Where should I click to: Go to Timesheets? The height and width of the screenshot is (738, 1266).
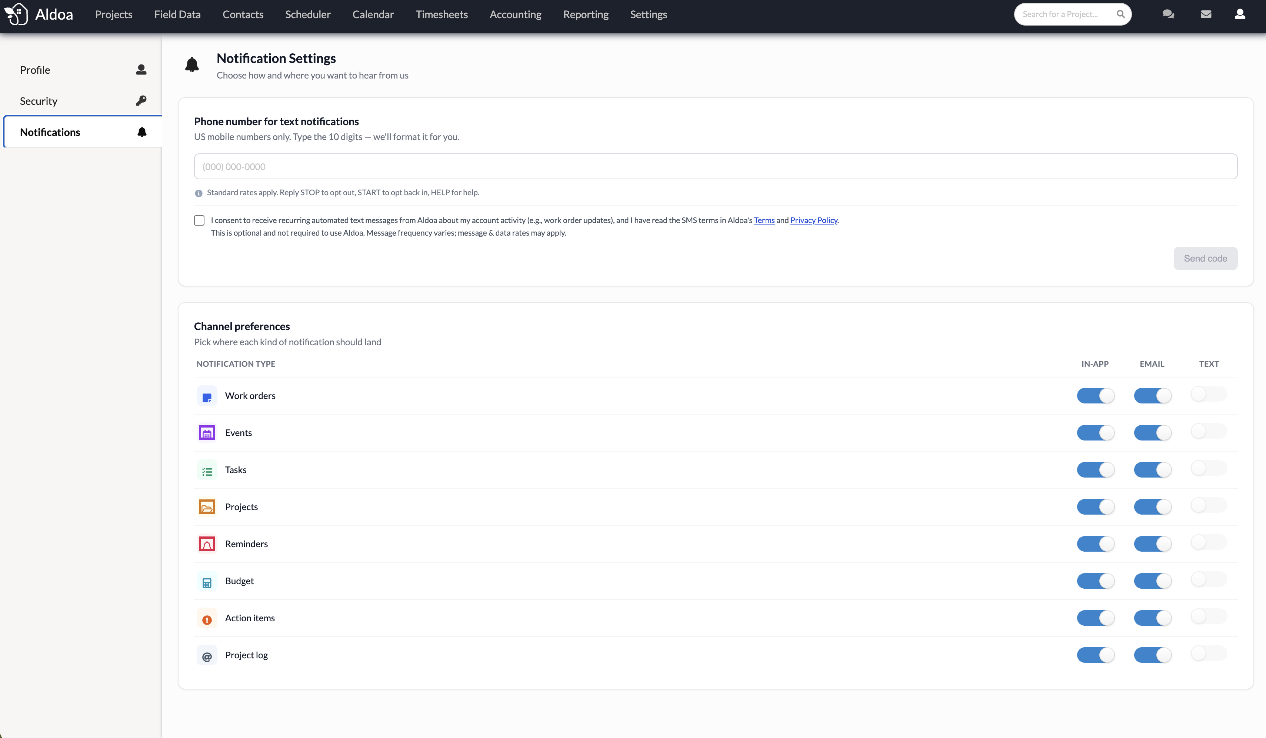442,14
